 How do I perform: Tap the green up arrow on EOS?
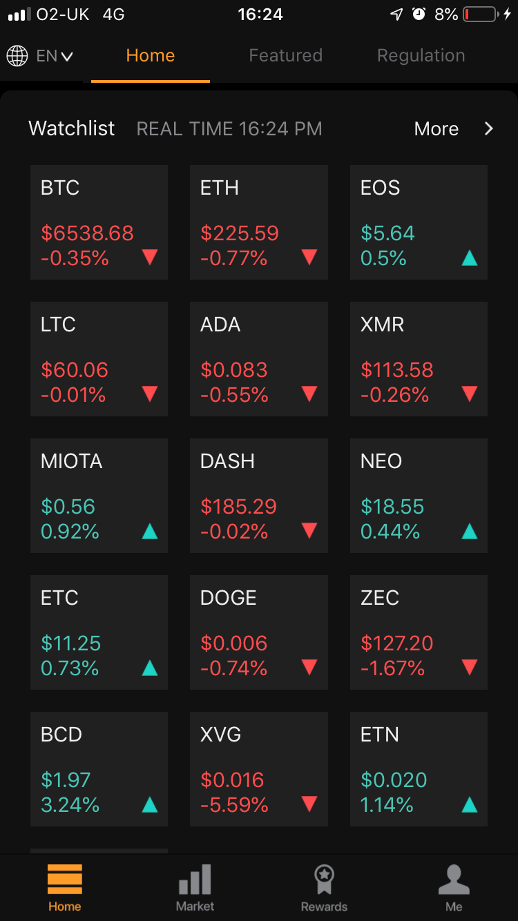[x=470, y=258]
